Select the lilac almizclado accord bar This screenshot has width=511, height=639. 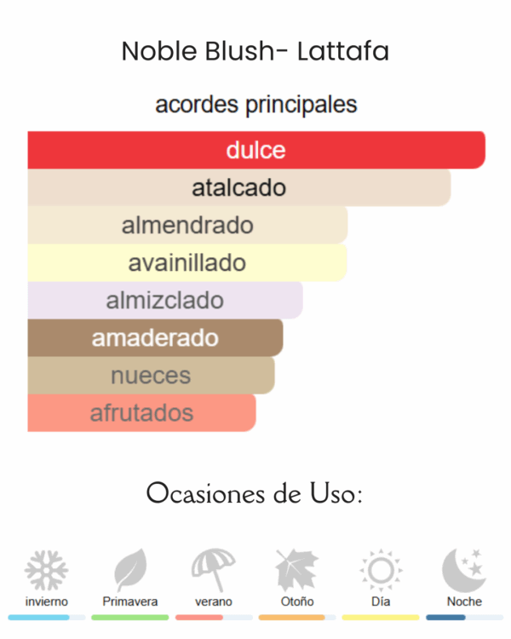pos(165,300)
